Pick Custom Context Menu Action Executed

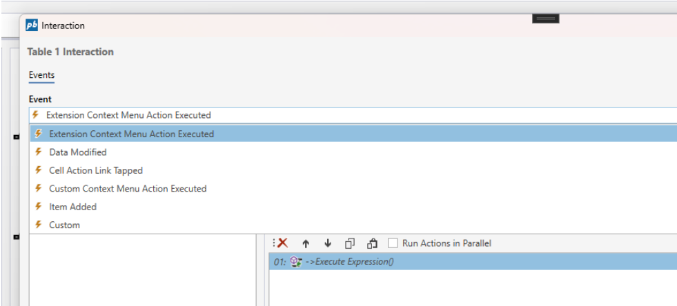click(127, 188)
